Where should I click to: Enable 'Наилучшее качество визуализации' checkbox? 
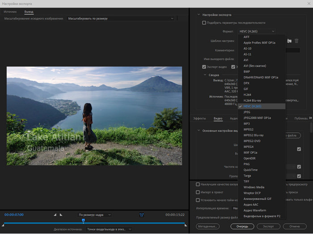coord(198,184)
